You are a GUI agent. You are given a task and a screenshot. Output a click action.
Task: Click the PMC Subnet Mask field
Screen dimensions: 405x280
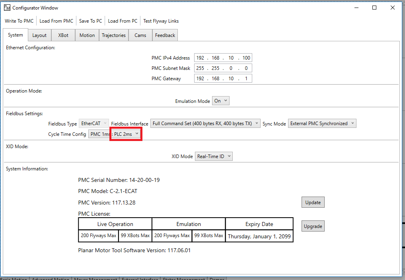pyautogui.click(x=223, y=68)
